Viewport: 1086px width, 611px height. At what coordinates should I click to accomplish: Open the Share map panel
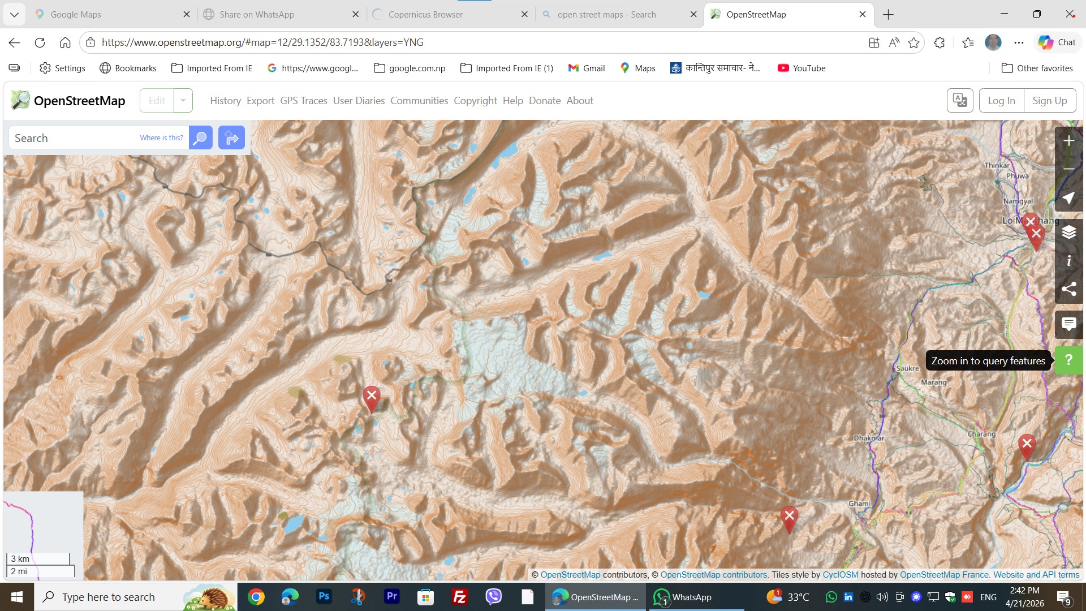[x=1068, y=289]
